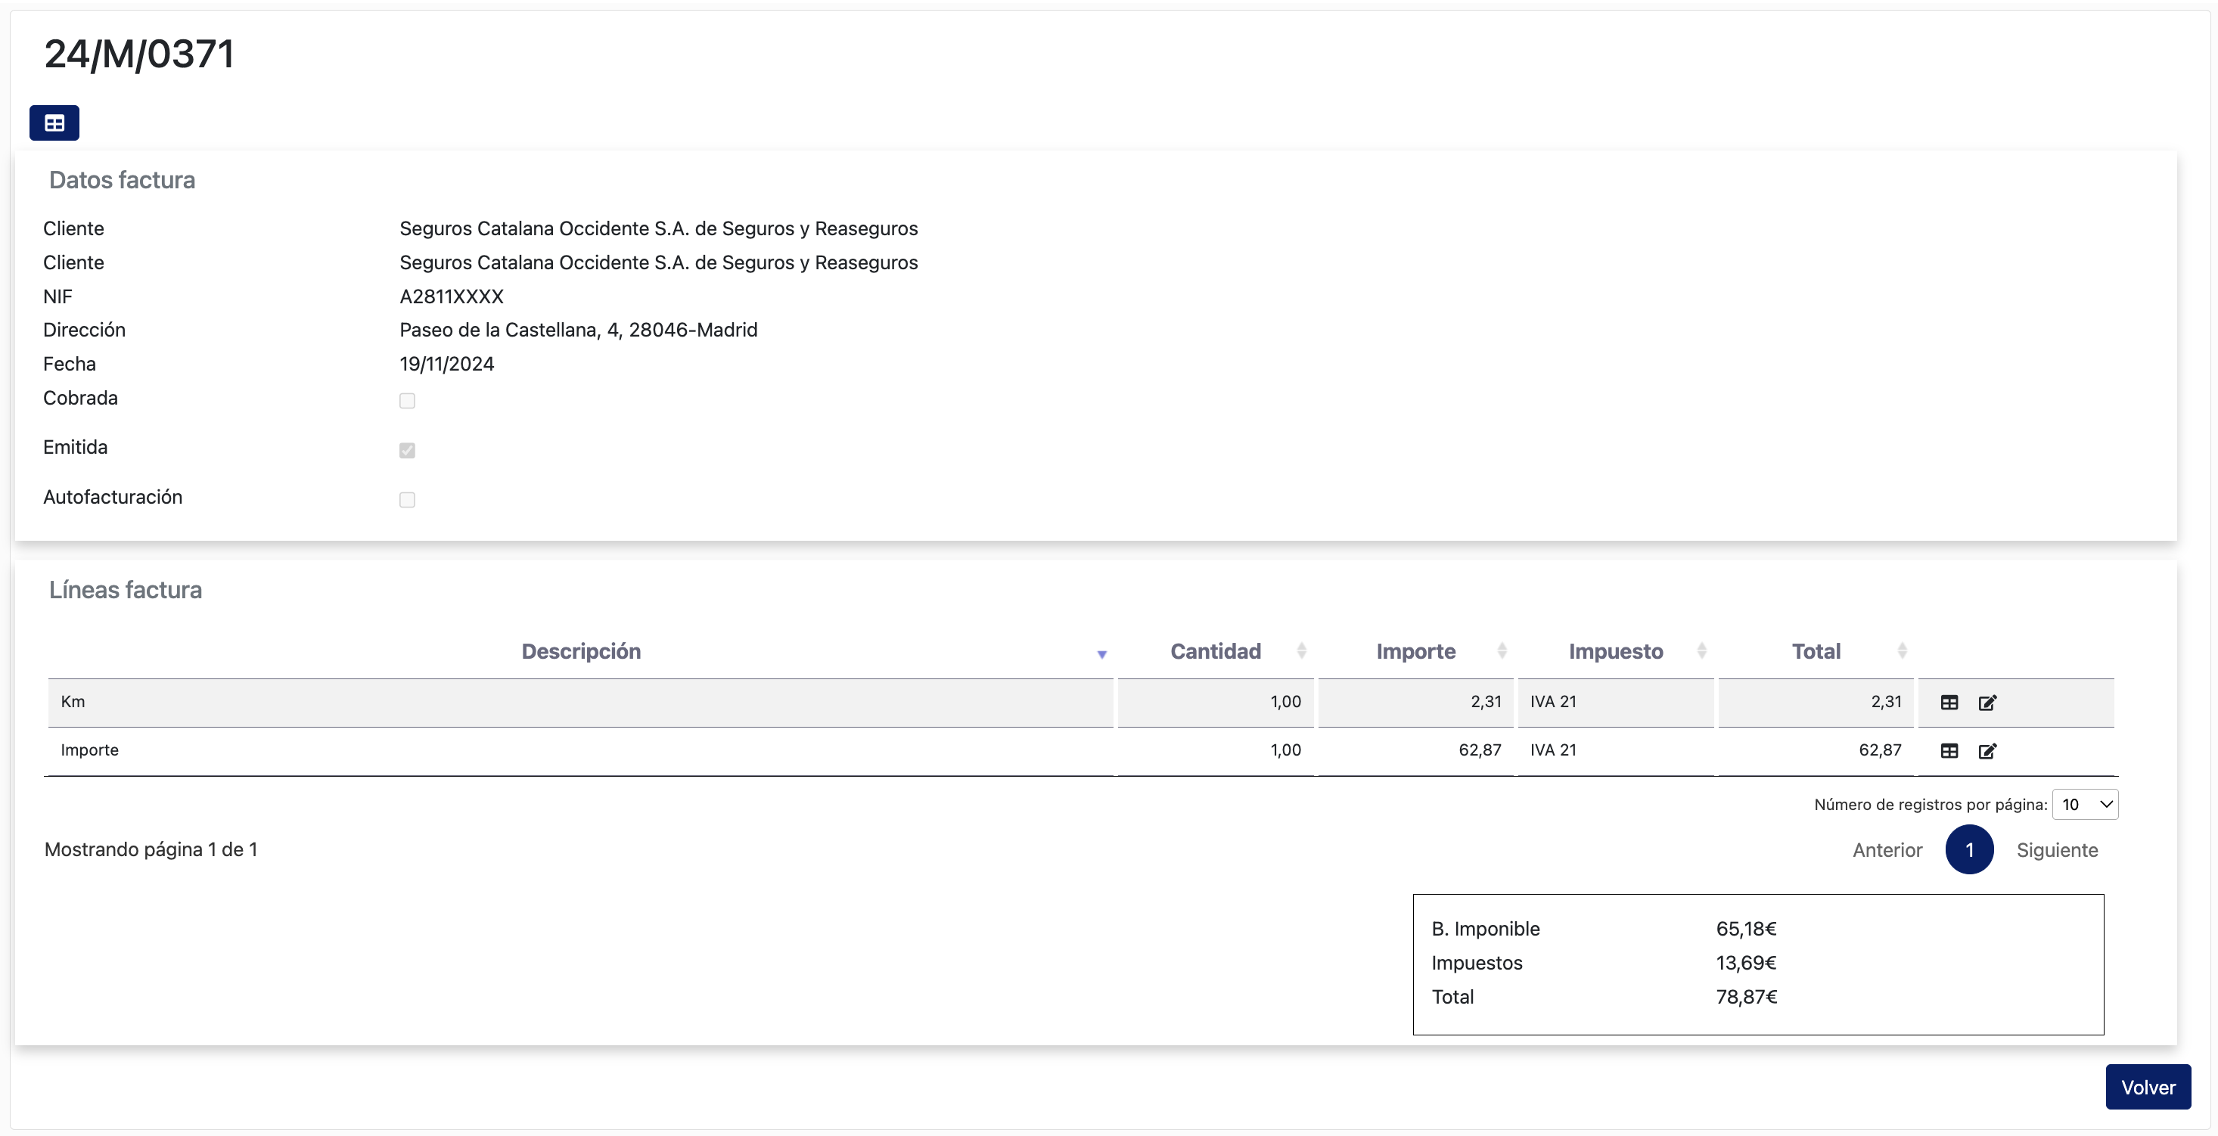This screenshot has width=2218, height=1136.
Task: Click the blue table icon below invoice number
Action: [54, 123]
